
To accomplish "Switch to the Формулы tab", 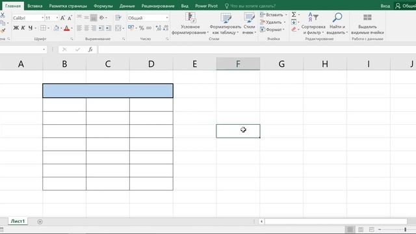I will tap(103, 6).
